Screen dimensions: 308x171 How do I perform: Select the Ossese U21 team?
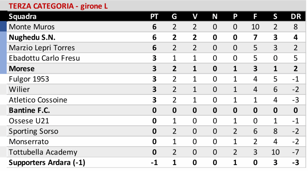(29, 121)
